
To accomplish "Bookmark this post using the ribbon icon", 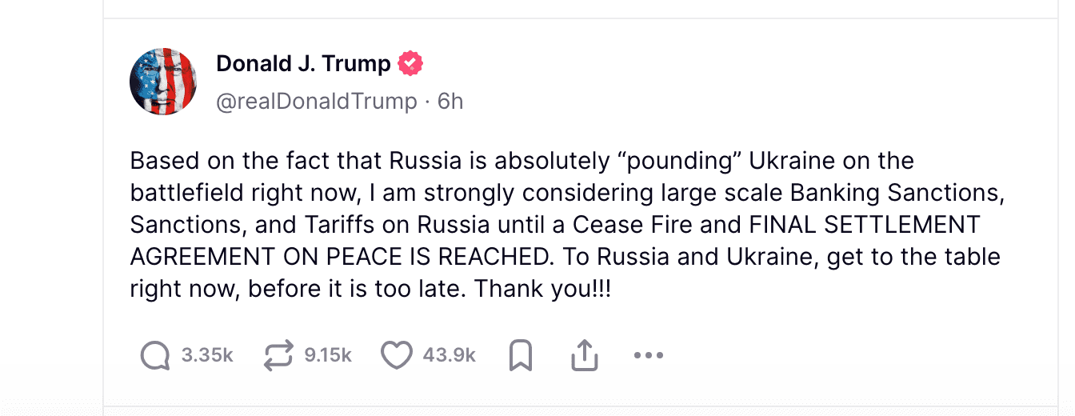I will (x=521, y=355).
